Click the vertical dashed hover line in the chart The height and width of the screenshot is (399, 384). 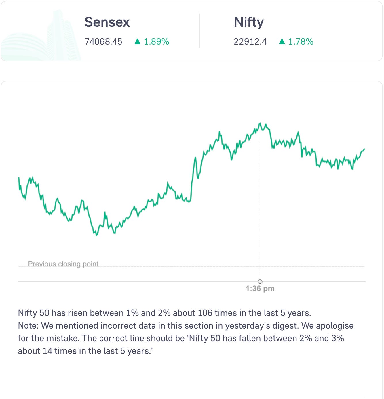pos(260,201)
